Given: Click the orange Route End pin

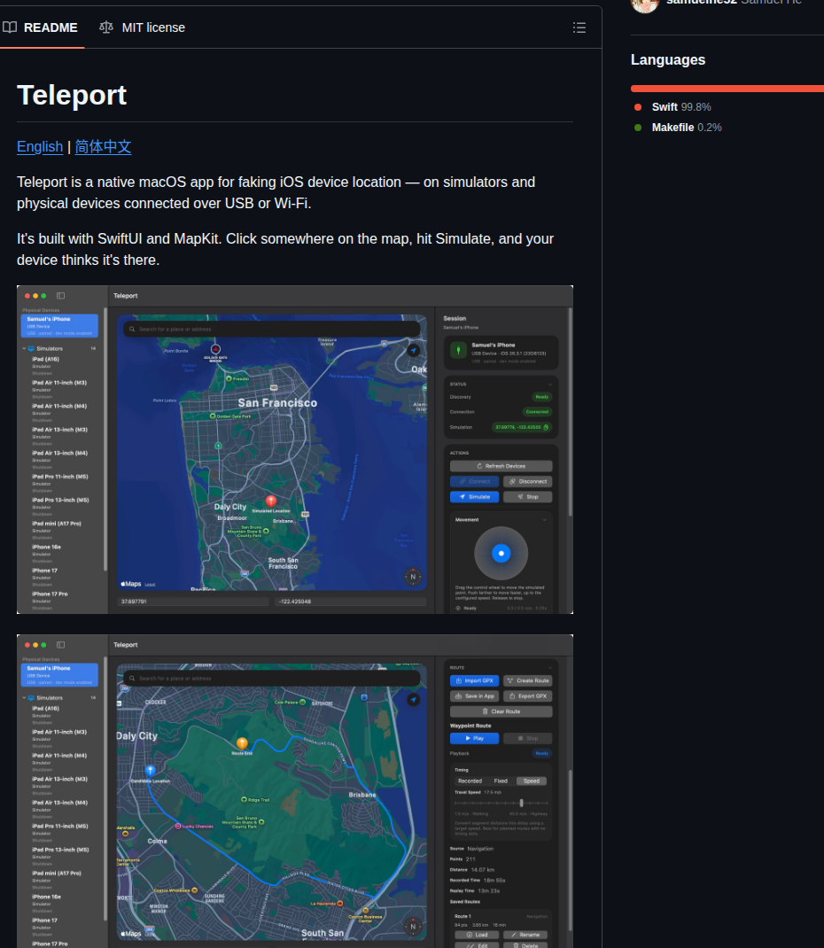Looking at the screenshot, I should [242, 743].
